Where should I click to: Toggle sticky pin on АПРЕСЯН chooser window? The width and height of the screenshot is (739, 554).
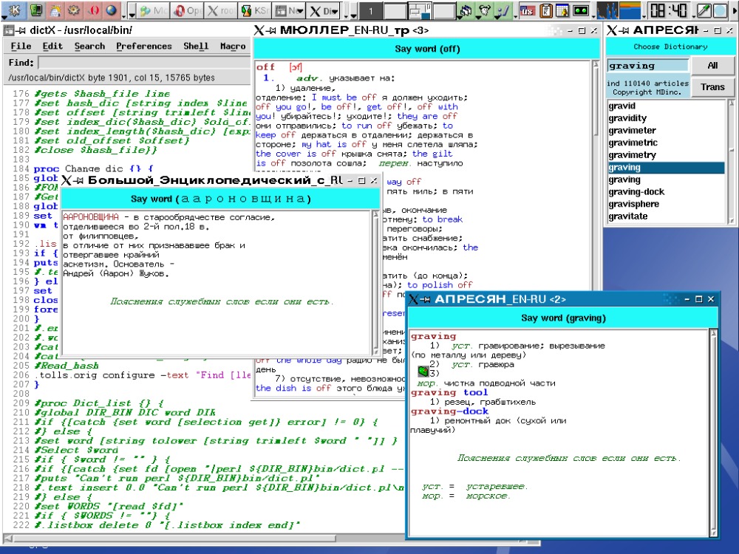click(x=624, y=30)
